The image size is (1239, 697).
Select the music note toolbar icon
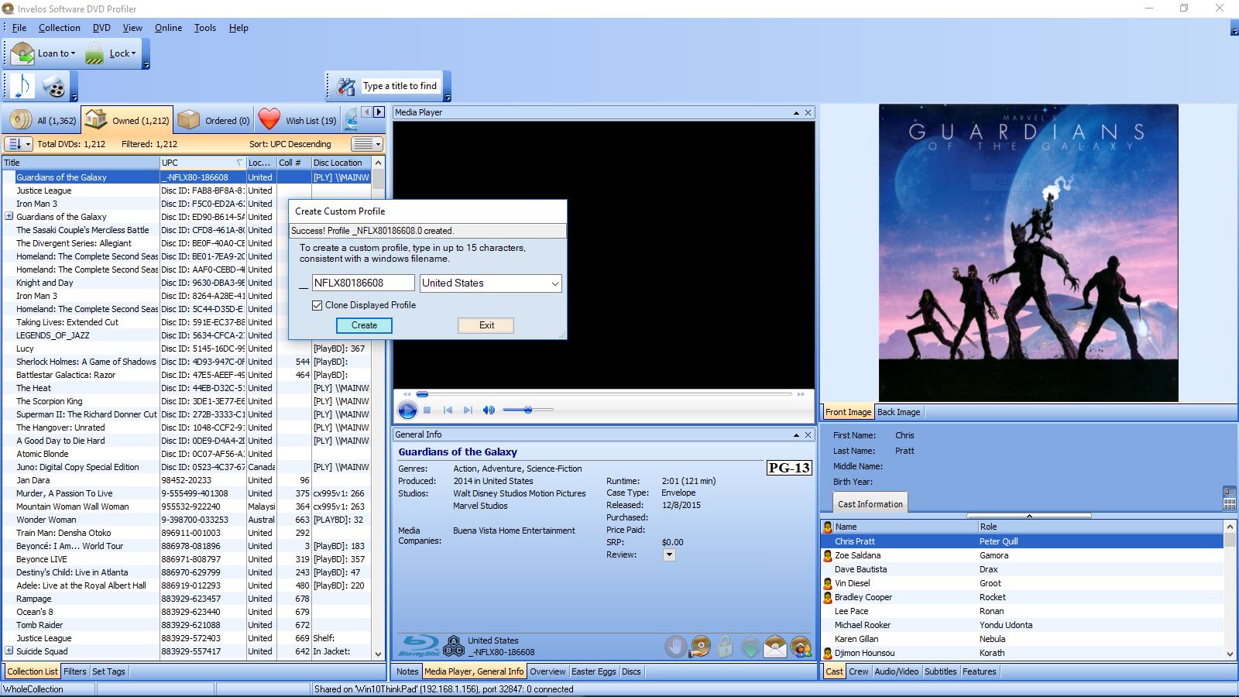tap(21, 85)
